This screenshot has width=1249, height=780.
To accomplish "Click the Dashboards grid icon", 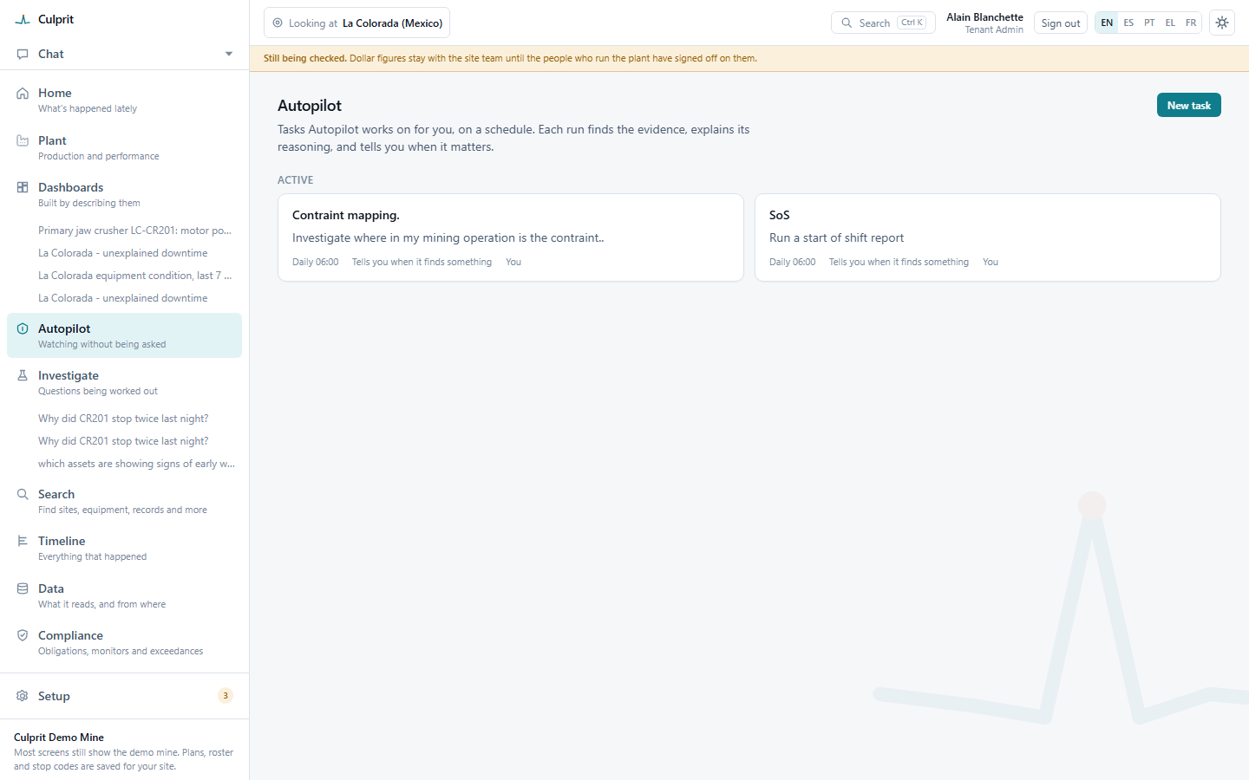I will point(23,187).
